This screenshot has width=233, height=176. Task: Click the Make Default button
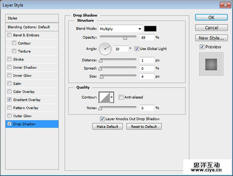tap(108, 127)
